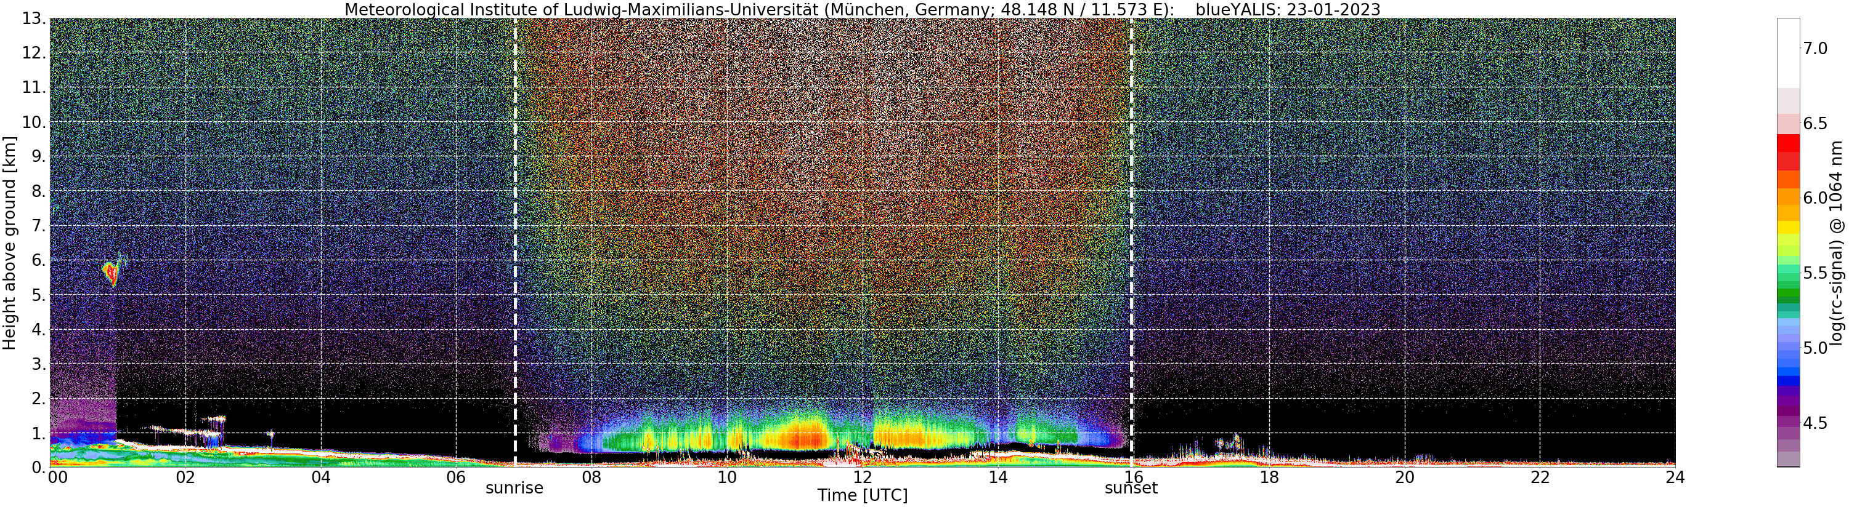Click the 'sunrise' label below the time axis
Screen dimensions: 1849x507
click(x=514, y=488)
